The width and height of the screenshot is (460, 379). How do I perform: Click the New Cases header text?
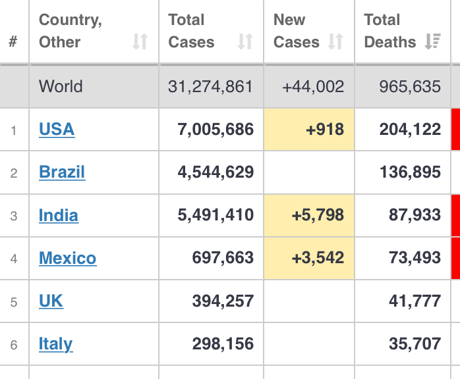[297, 31]
